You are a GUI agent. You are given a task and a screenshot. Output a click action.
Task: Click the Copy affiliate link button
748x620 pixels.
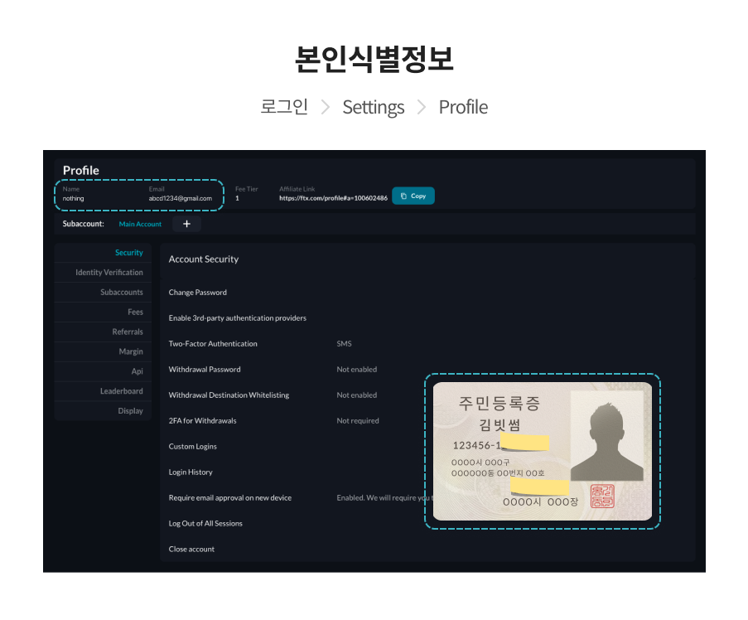(x=413, y=196)
